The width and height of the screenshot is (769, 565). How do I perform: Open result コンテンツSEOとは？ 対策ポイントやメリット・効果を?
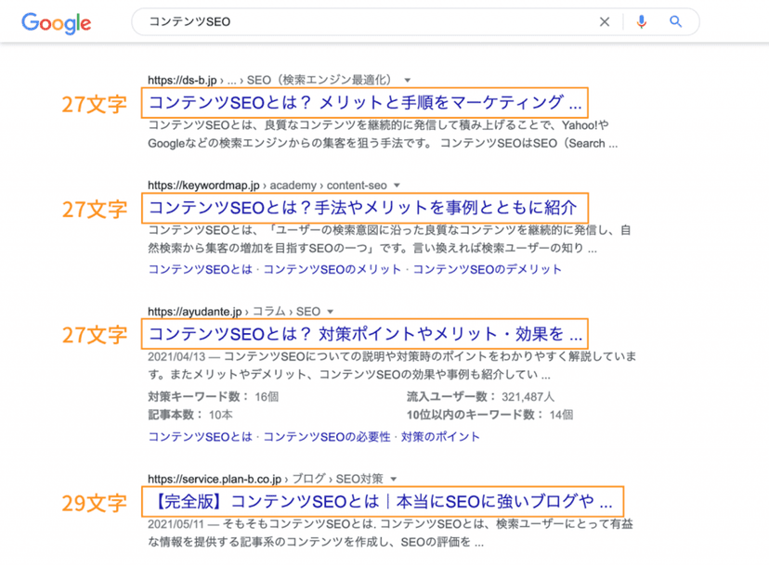[365, 334]
